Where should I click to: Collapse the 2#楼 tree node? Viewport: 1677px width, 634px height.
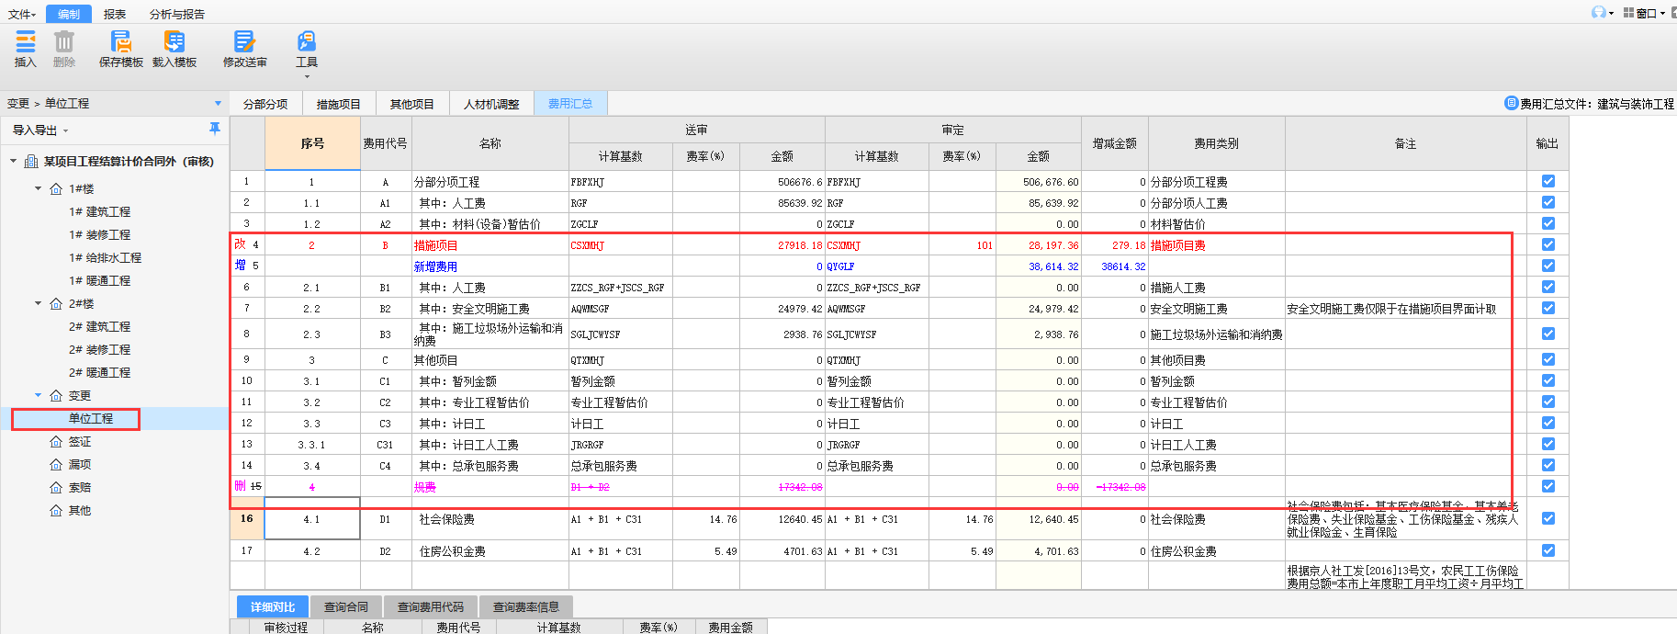click(39, 303)
